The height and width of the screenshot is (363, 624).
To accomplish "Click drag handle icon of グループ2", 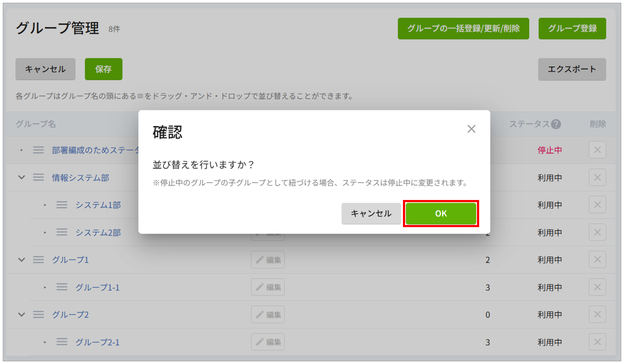I will tap(39, 315).
